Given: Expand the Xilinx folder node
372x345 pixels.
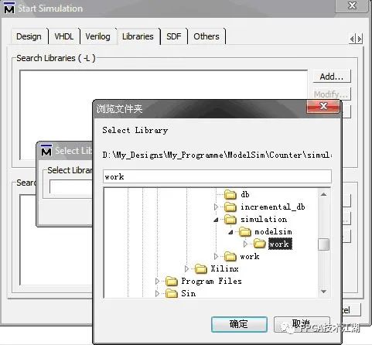Looking at the screenshot, I should [186, 269].
